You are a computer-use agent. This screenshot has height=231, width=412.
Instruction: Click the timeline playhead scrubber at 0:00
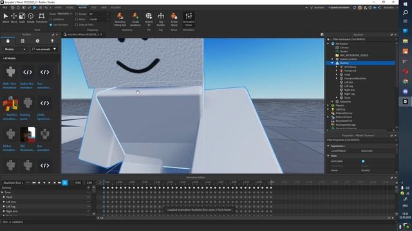pos(104,182)
